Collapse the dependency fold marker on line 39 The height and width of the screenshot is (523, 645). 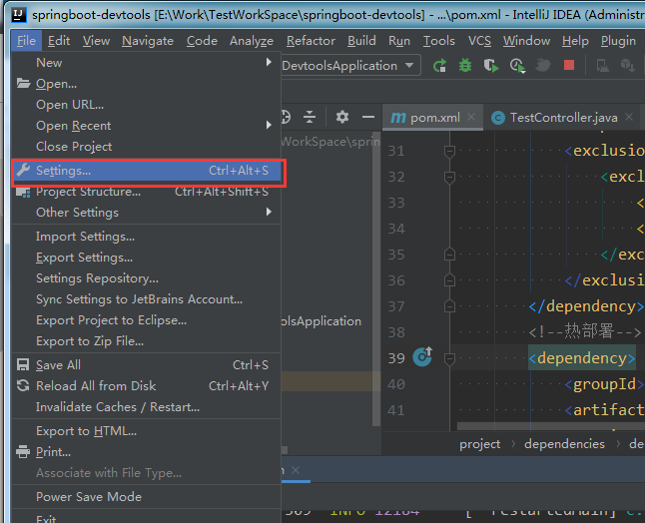449,358
